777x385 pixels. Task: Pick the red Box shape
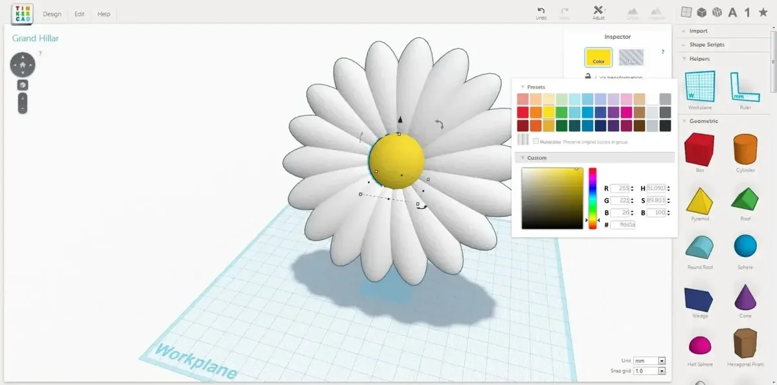point(699,149)
